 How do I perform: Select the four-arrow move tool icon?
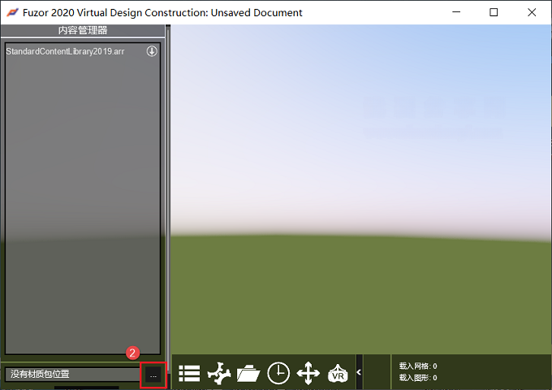click(308, 373)
